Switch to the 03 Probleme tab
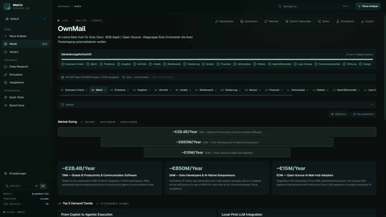The image size is (386, 217). 119,90
